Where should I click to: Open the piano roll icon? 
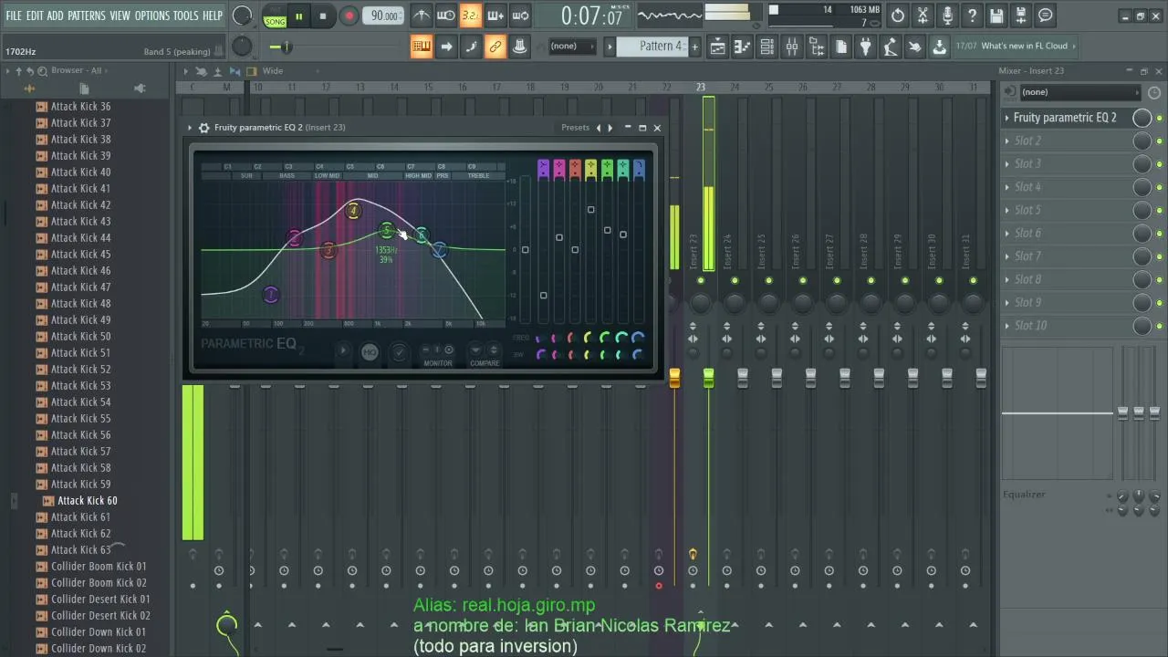(743, 47)
